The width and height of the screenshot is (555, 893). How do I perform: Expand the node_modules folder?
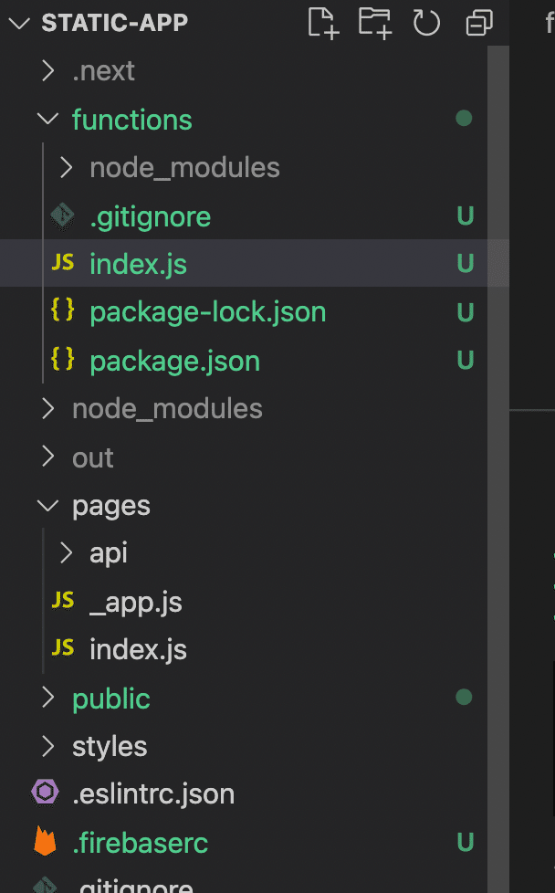coord(48,408)
